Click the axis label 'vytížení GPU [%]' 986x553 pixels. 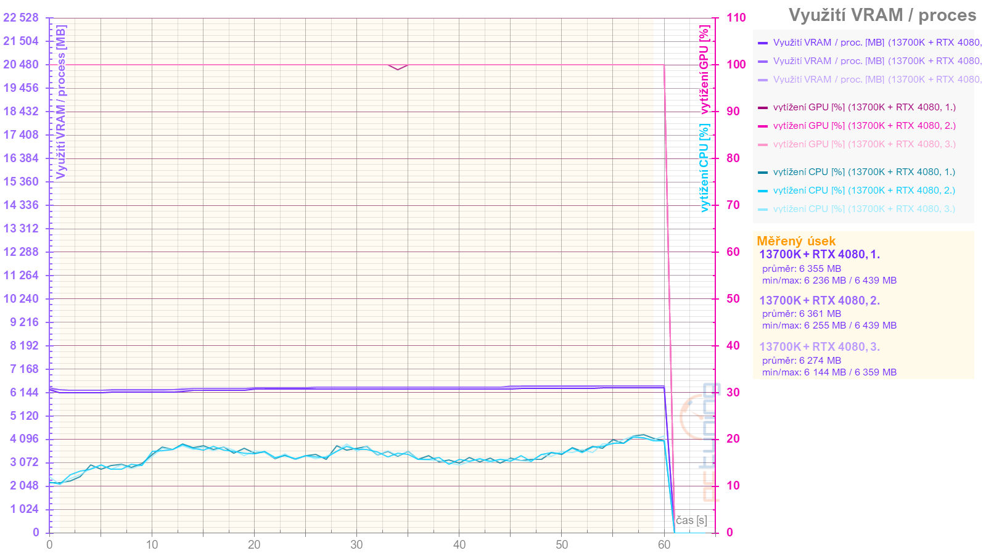click(704, 70)
